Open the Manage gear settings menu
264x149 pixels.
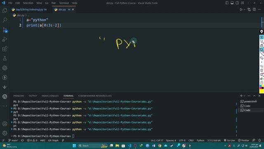[5, 133]
